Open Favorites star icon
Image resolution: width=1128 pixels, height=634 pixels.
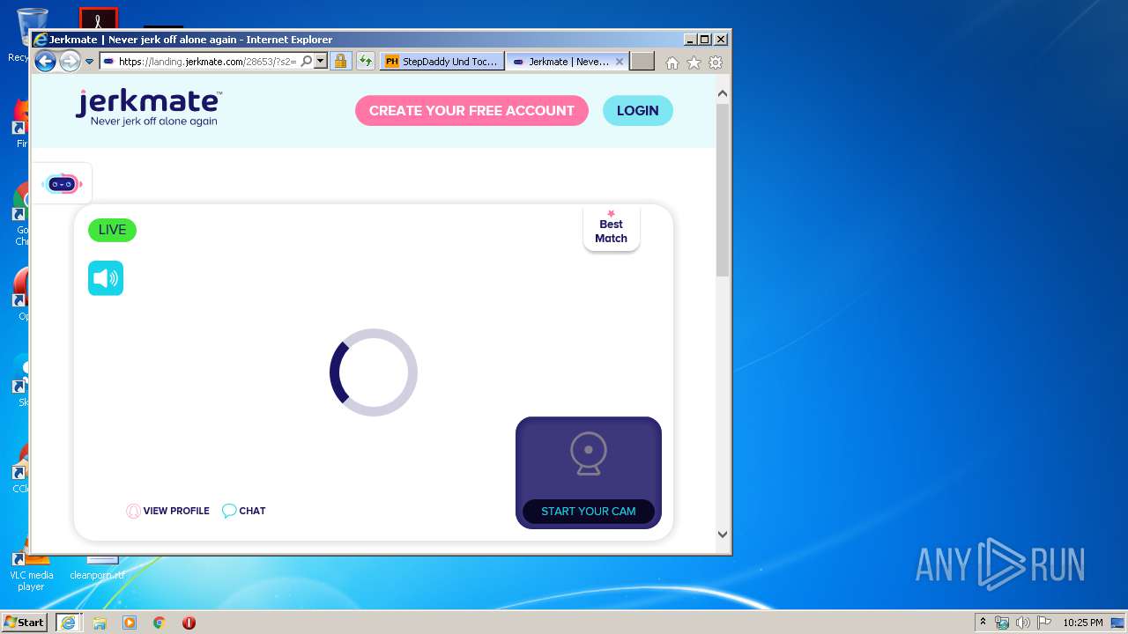[694, 63]
